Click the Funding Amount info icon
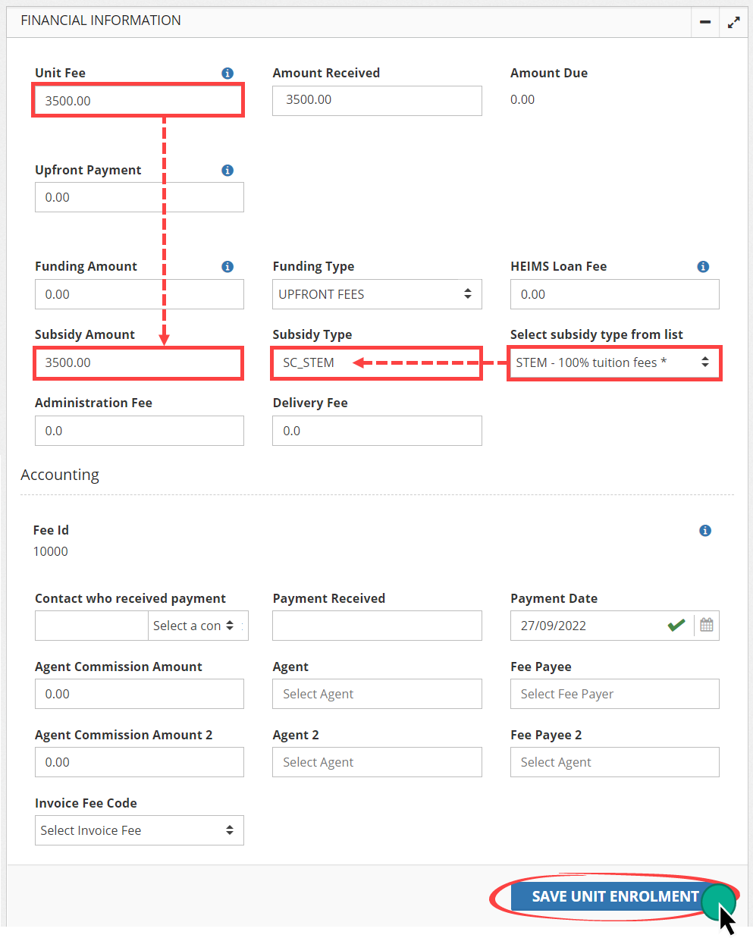 [227, 267]
